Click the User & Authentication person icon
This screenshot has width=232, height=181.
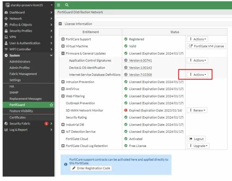point(6,43)
